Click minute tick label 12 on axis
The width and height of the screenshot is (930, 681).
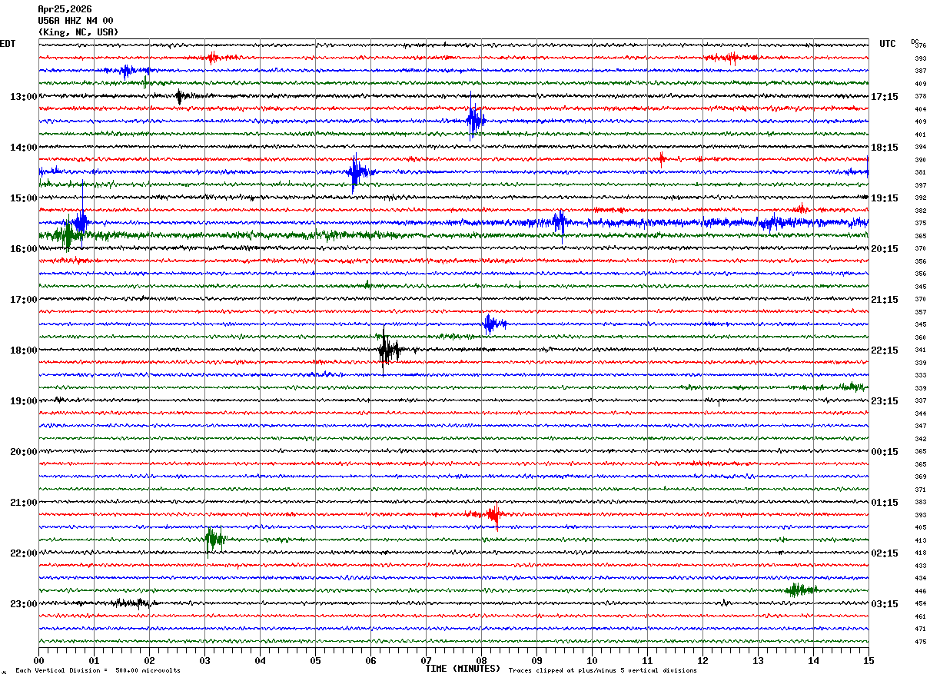[702, 660]
